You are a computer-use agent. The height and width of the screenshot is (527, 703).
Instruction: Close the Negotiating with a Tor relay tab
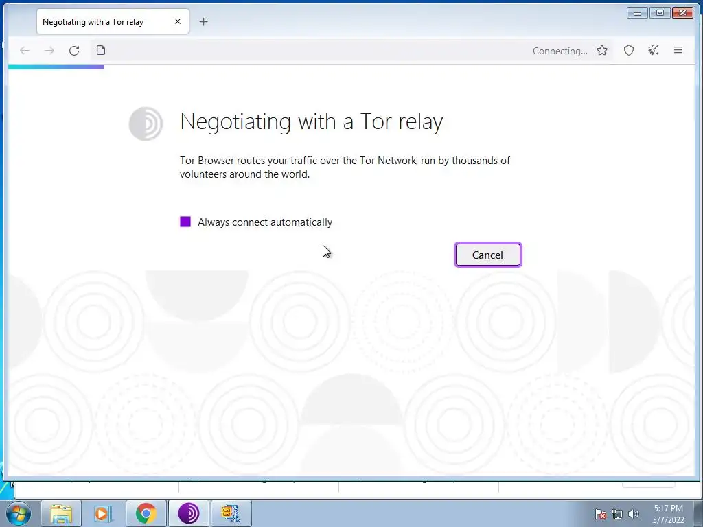178,21
